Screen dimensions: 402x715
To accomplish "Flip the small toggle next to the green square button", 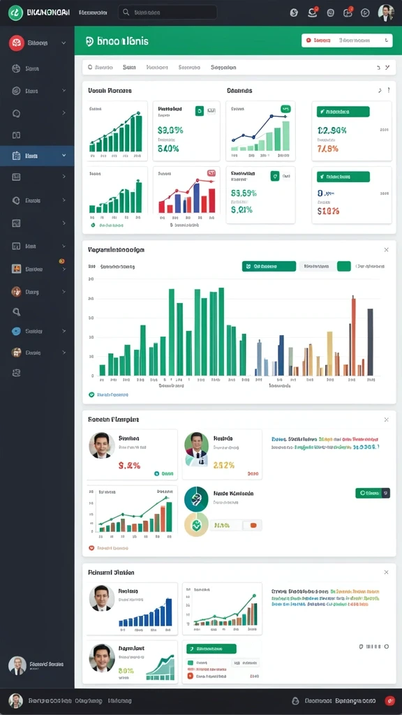I will click(x=211, y=110).
